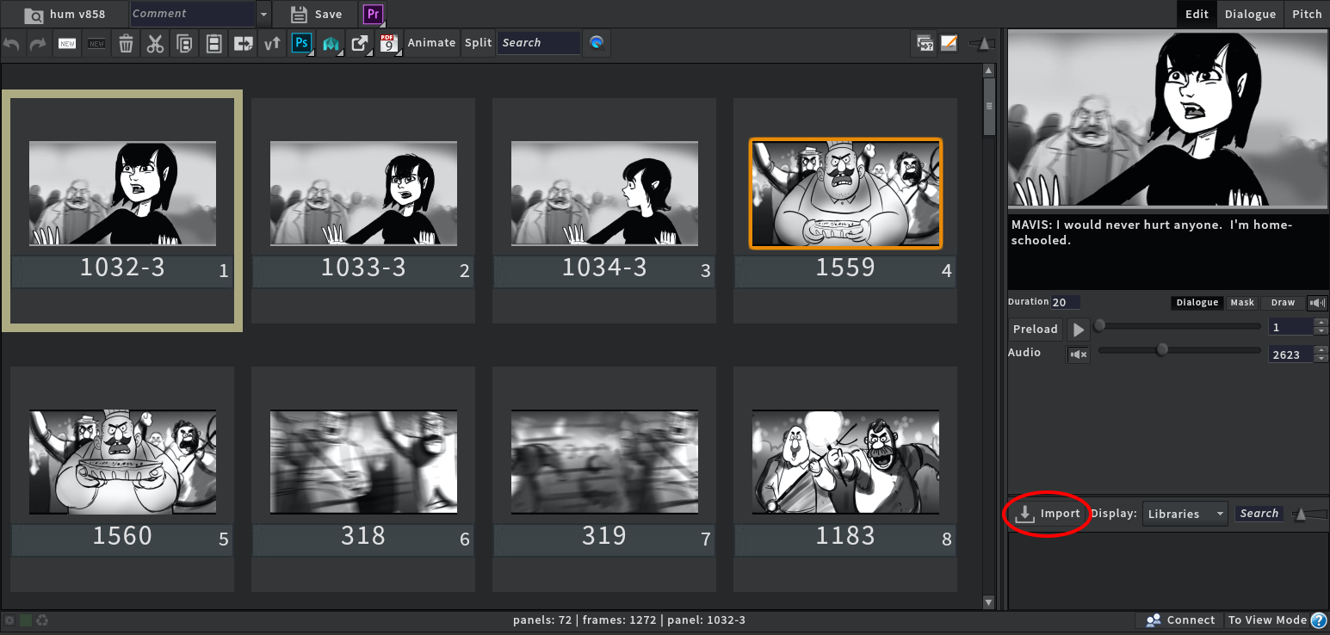1330x635 pixels.
Task: Click the MAVIS dialogue text box
Action: click(x=1168, y=251)
